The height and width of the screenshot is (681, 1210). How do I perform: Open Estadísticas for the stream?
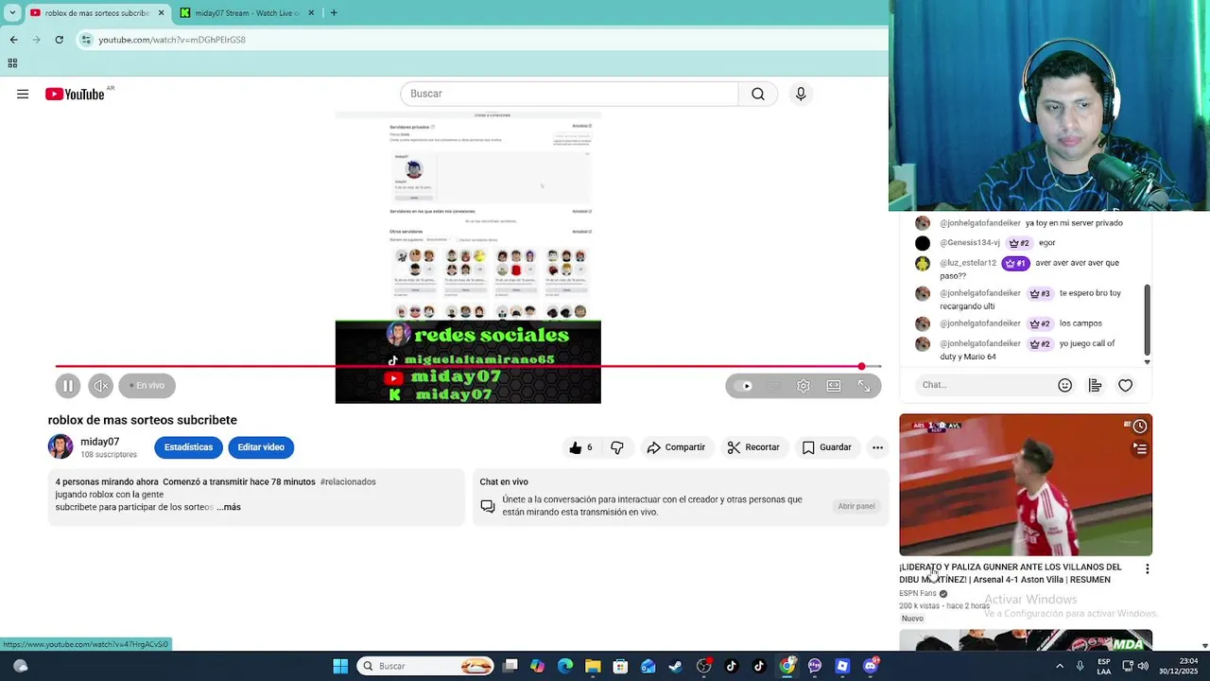point(188,447)
